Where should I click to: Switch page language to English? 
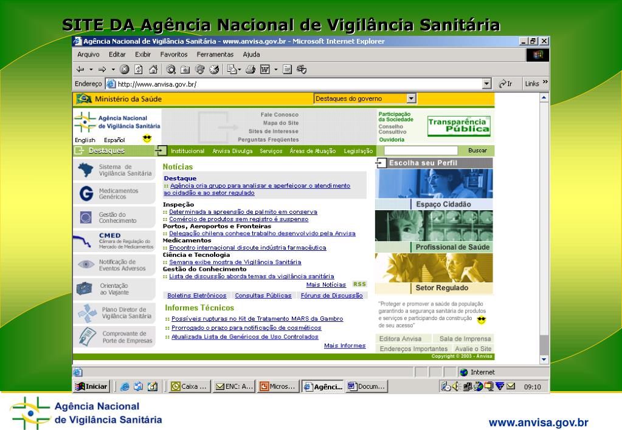click(x=85, y=140)
